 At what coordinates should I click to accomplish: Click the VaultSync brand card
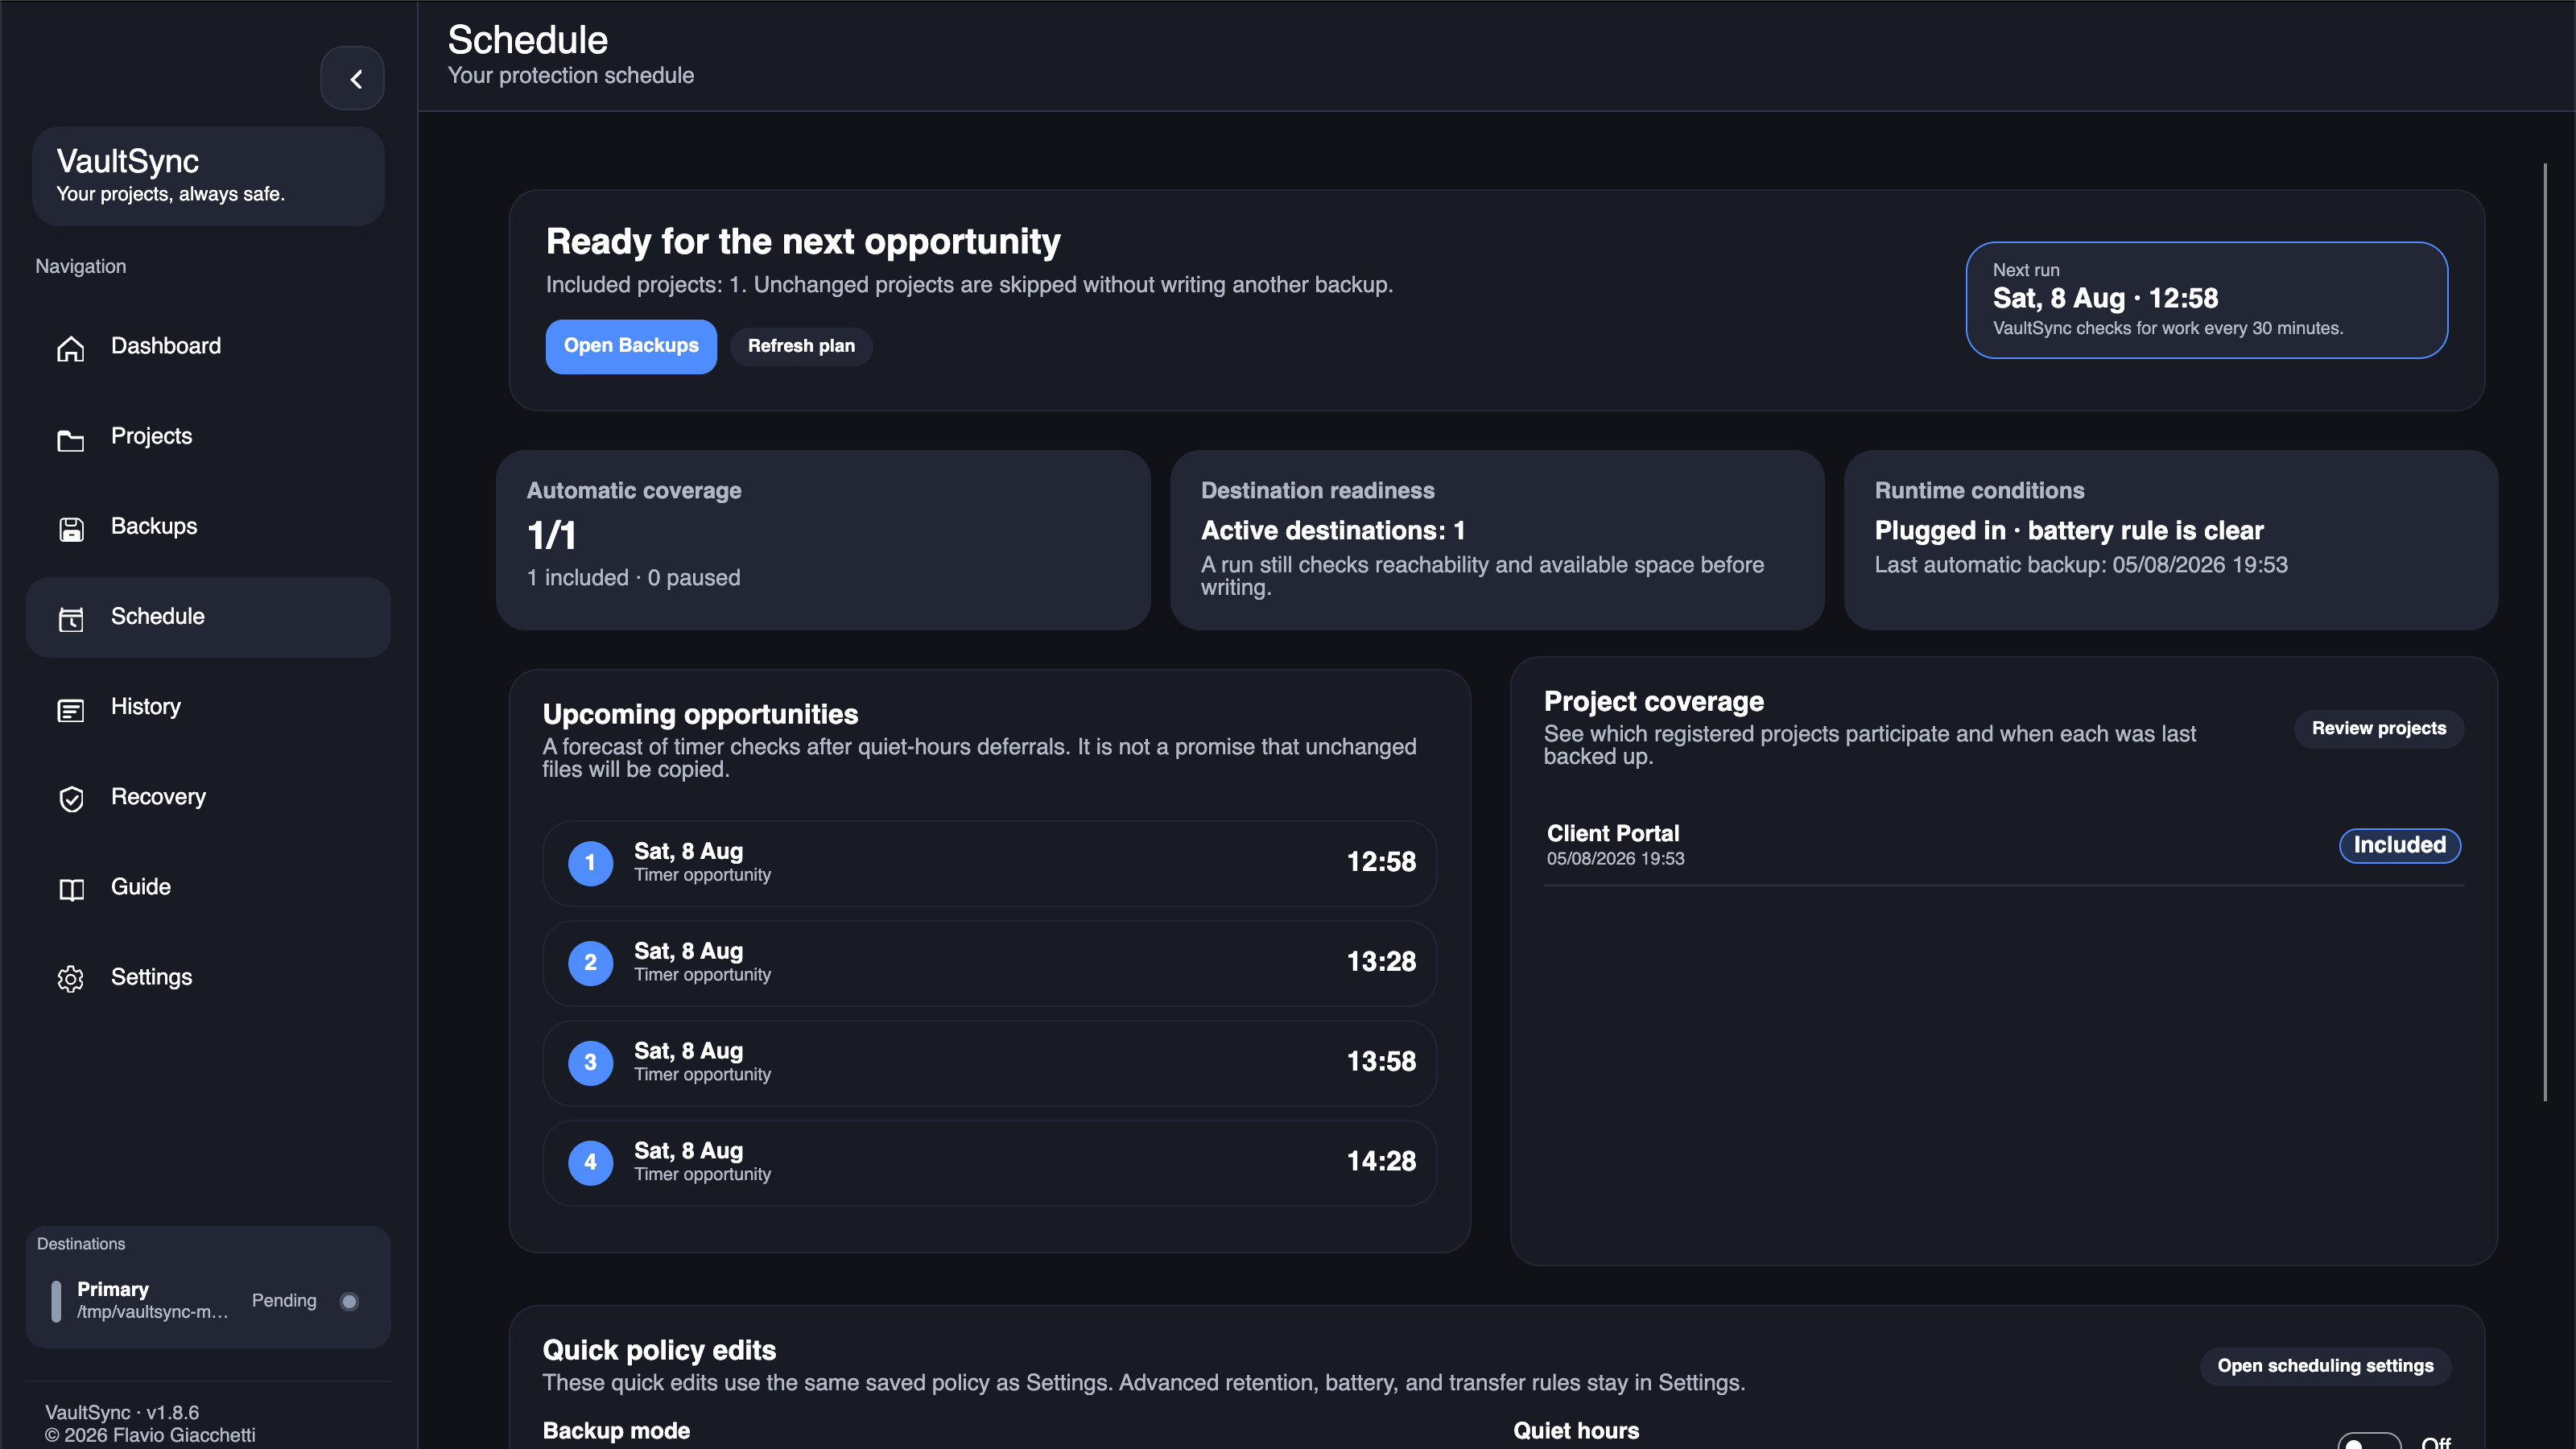(208, 176)
